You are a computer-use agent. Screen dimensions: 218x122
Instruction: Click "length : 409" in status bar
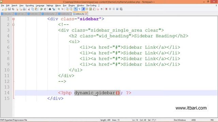[105, 120]
